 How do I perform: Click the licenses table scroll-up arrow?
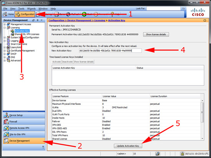point(202,101)
